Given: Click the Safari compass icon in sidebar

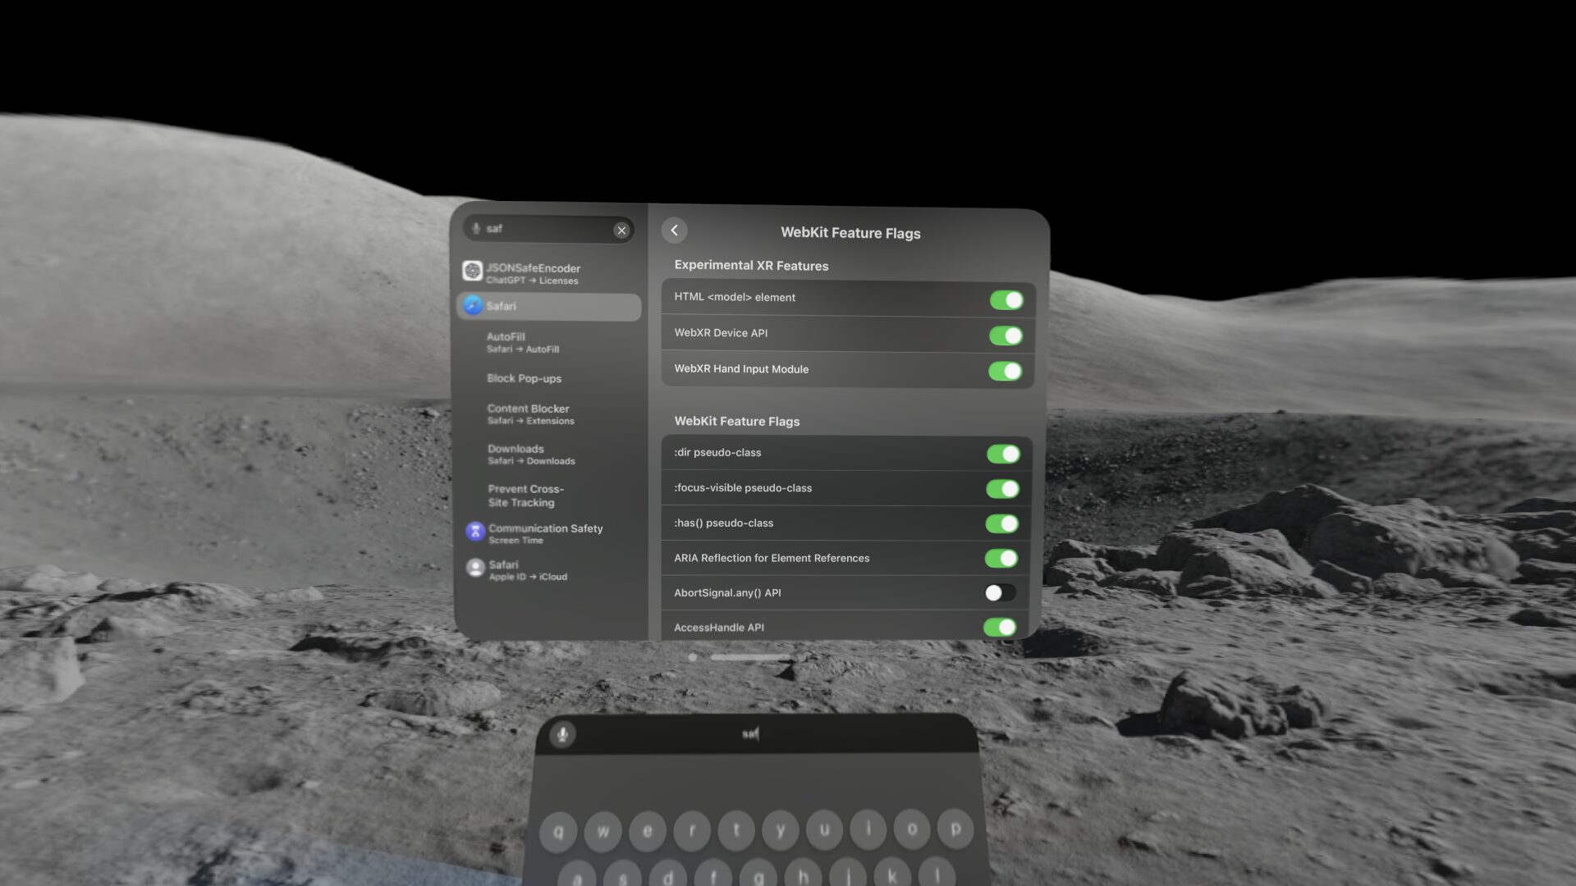Looking at the screenshot, I should click(473, 305).
